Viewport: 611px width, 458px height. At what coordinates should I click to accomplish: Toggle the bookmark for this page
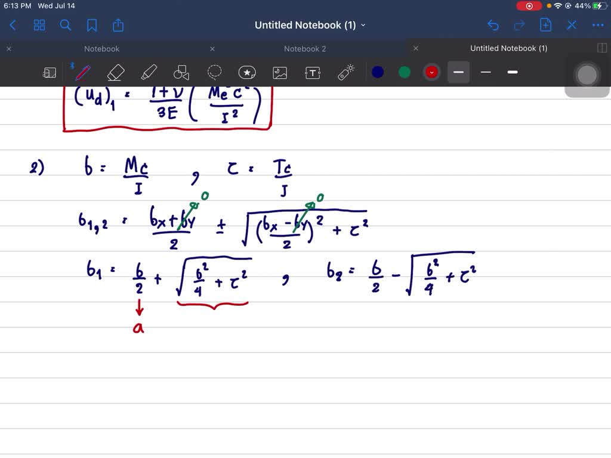[x=92, y=25]
